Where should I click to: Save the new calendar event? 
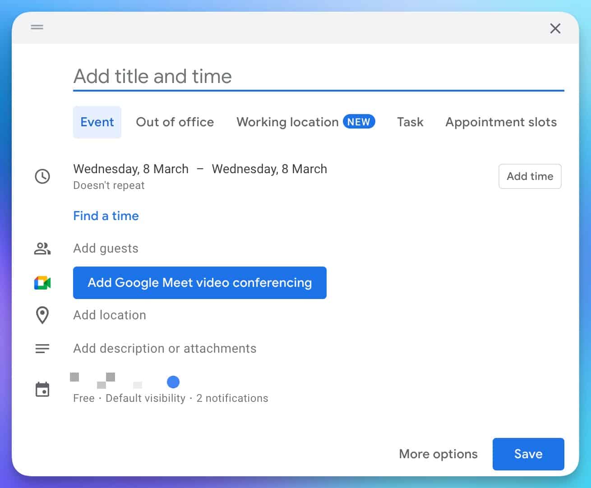point(528,454)
